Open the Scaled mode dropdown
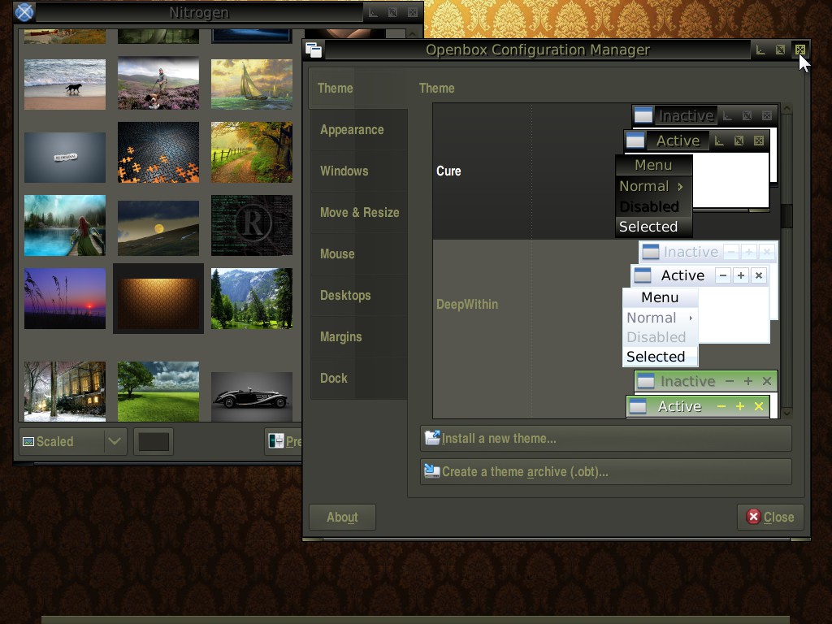 coord(73,441)
